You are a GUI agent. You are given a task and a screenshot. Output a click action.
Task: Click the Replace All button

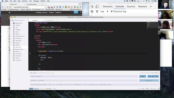tap(149, 81)
